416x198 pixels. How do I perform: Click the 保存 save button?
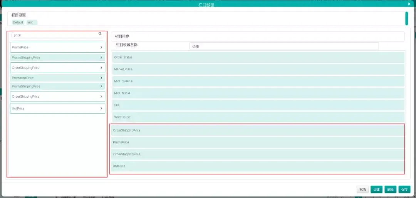[x=404, y=190]
